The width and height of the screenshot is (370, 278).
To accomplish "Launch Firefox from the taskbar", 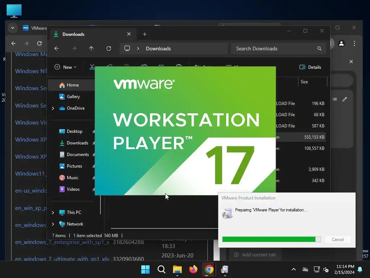I will [193, 269].
